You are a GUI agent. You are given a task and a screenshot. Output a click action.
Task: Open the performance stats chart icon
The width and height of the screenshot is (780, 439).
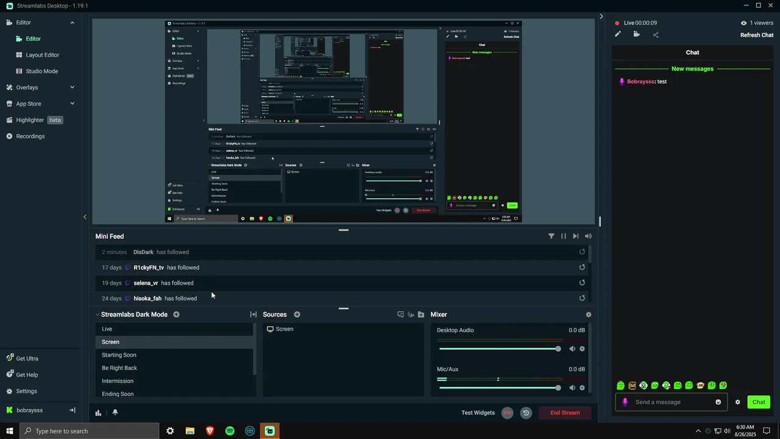click(98, 413)
